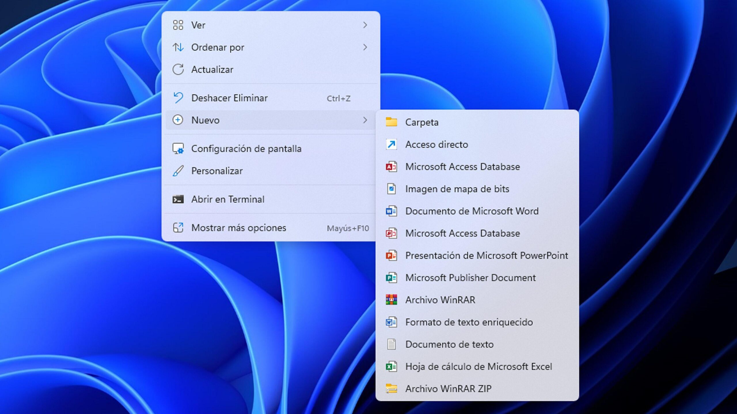Image resolution: width=737 pixels, height=414 pixels.
Task: Create a Documento de Microsoft Word
Action: click(x=477, y=211)
